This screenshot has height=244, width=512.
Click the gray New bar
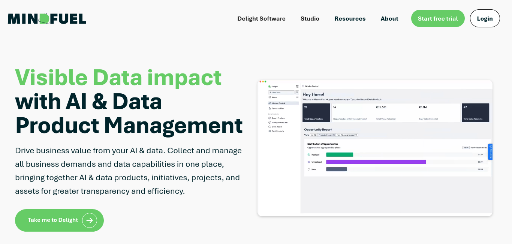[337, 169]
